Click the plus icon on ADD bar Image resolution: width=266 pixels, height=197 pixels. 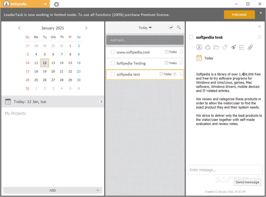[x=98, y=190]
